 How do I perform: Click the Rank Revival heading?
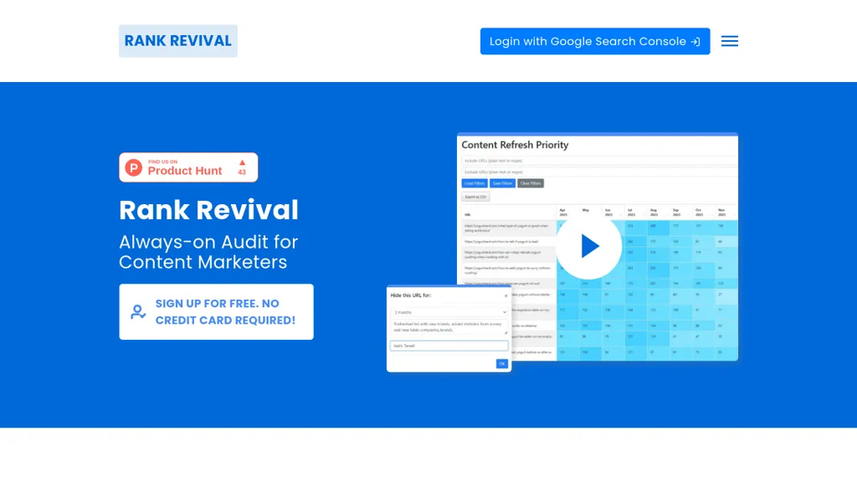(x=208, y=210)
